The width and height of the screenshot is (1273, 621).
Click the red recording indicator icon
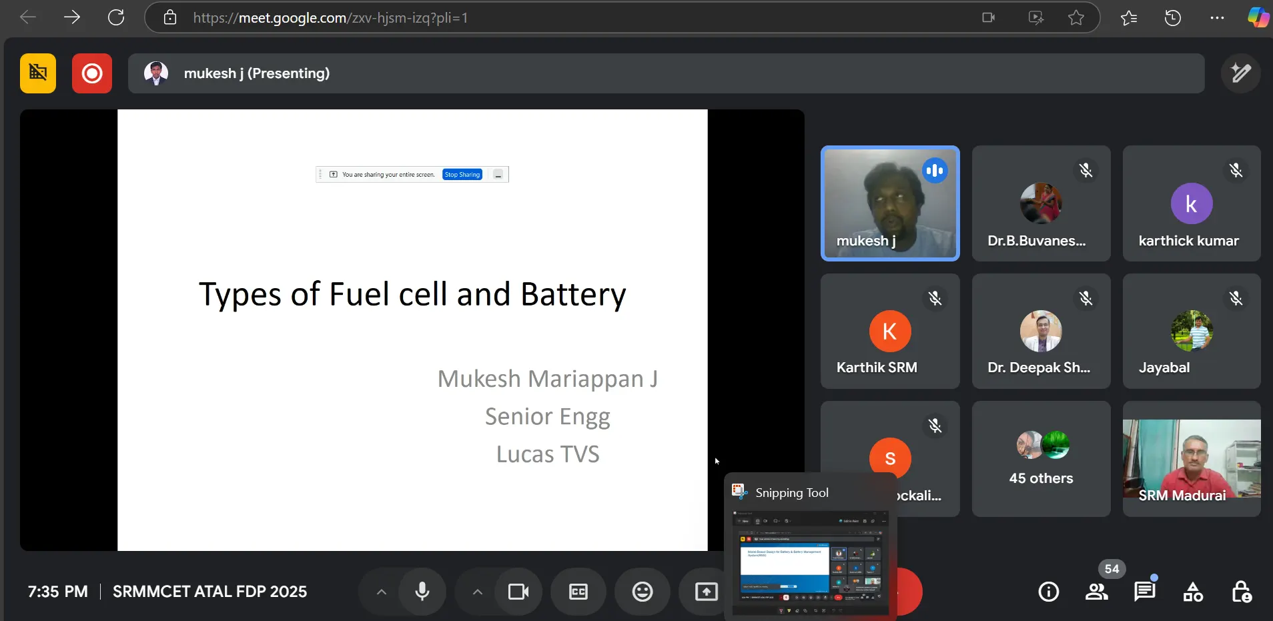pos(91,73)
